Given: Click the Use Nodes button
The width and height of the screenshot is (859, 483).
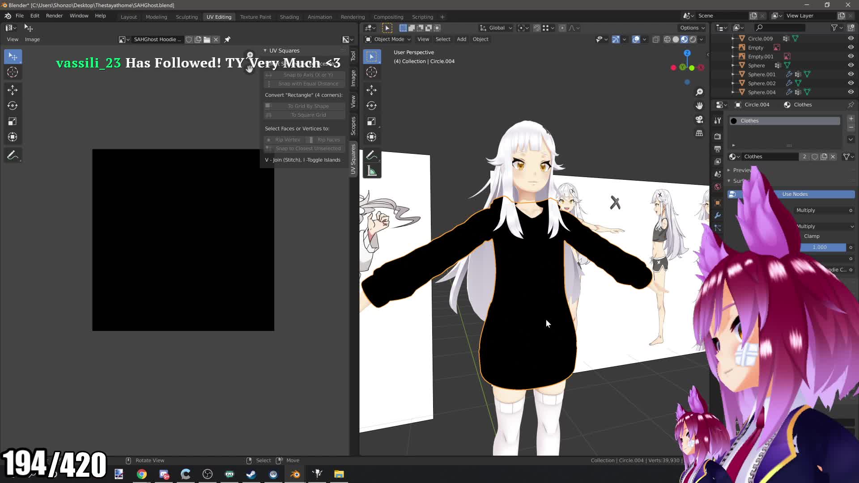Looking at the screenshot, I should (795, 194).
